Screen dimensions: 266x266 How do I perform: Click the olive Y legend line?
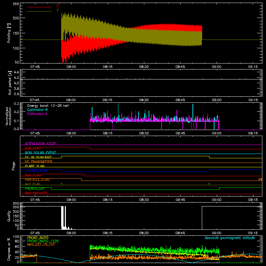coord(40,11)
